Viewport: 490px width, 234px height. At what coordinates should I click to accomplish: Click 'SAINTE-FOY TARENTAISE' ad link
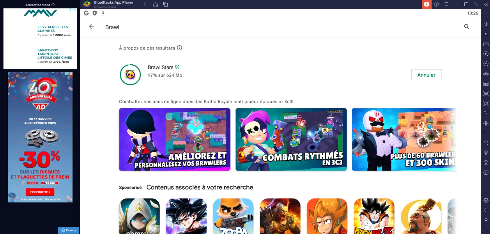pyautogui.click(x=55, y=54)
